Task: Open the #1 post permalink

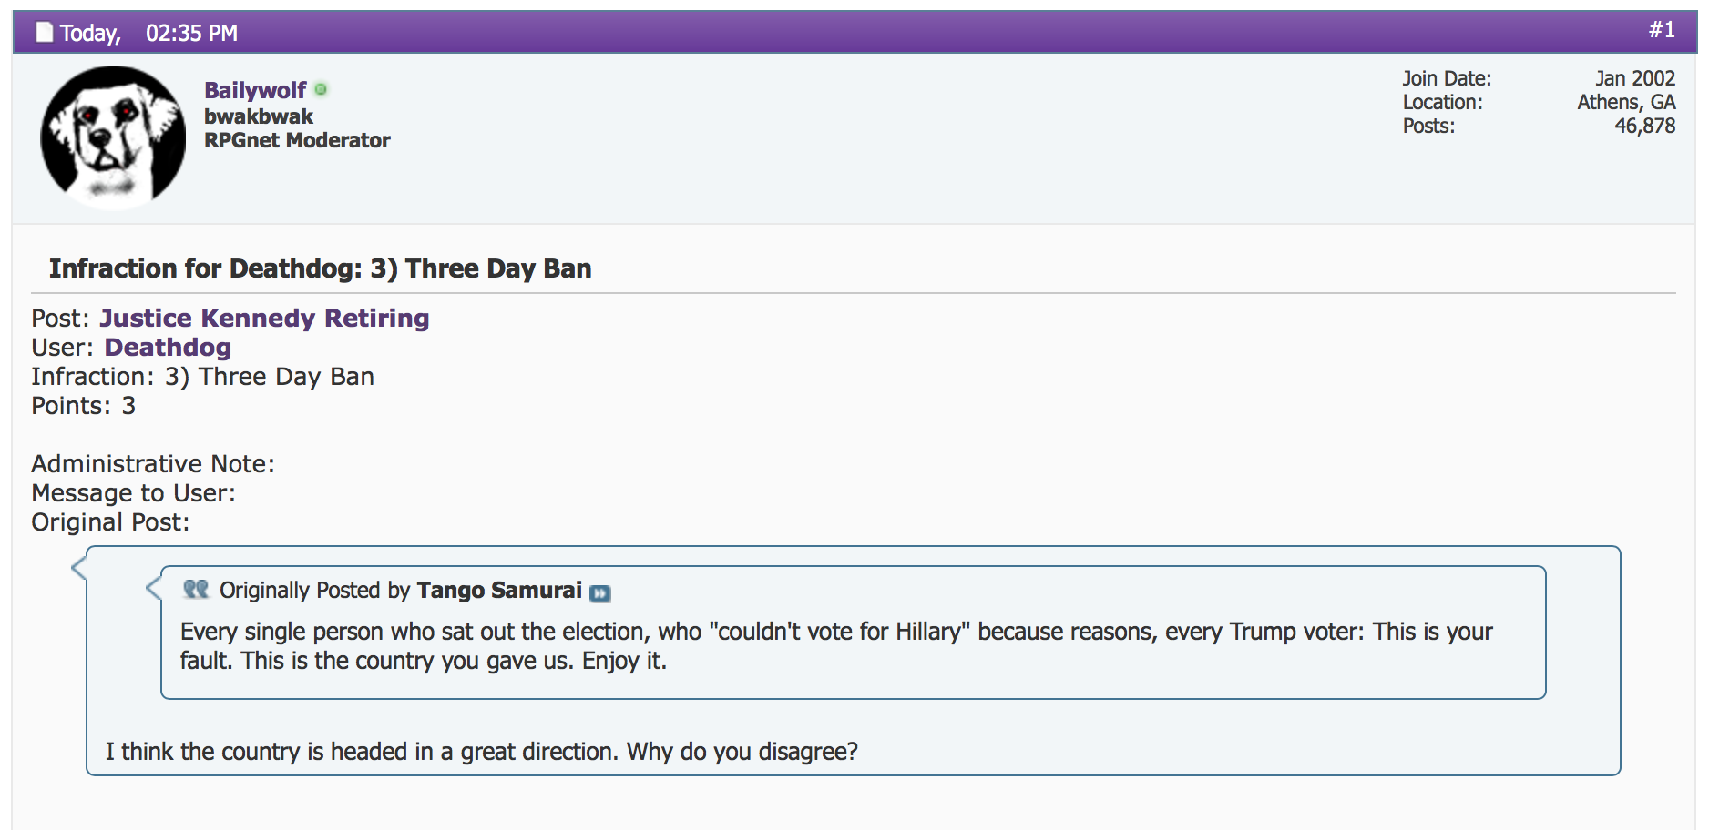Action: [x=1662, y=30]
